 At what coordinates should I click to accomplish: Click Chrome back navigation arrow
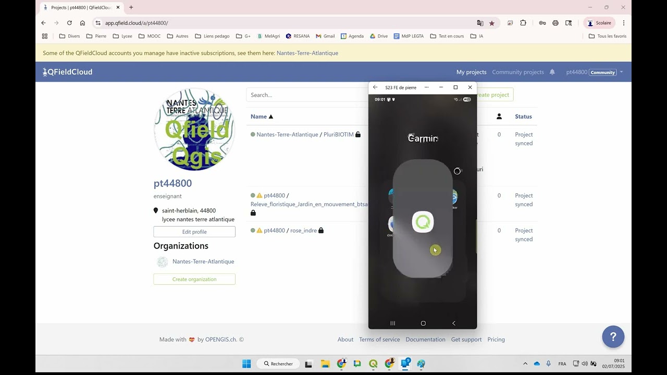click(x=44, y=23)
